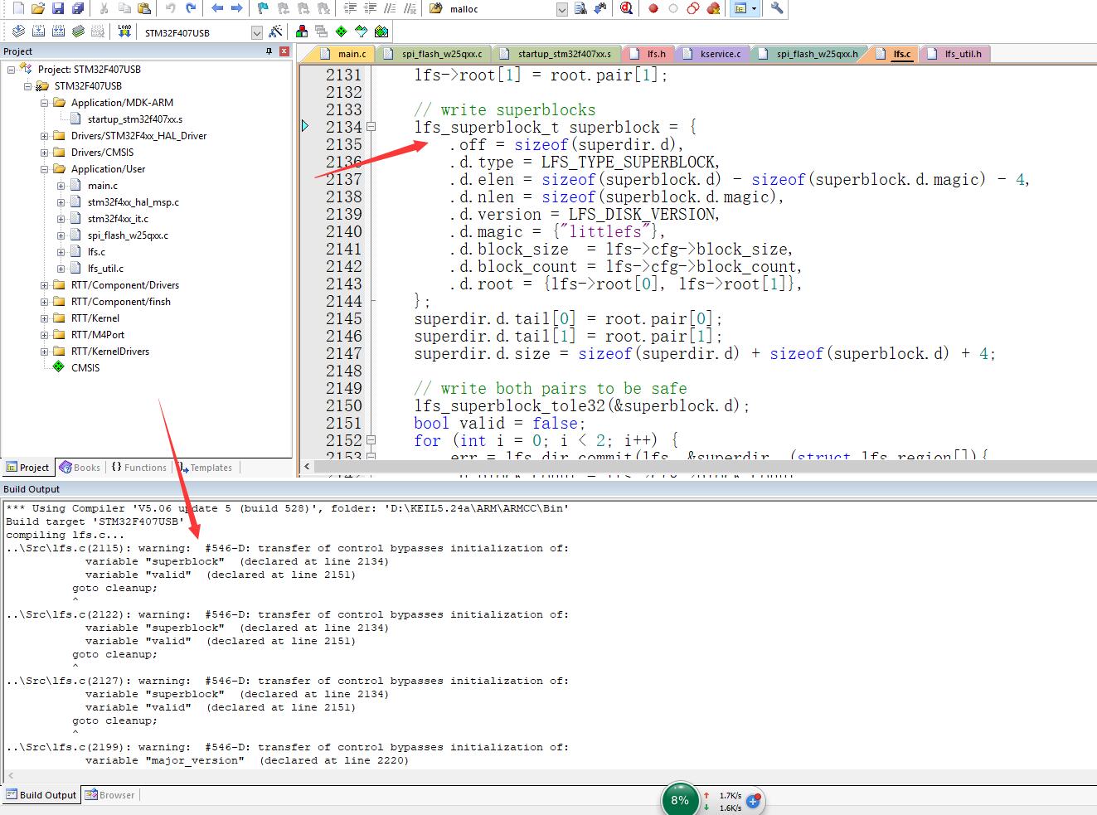Open the target selector STM32F407USB dropdown
The width and height of the screenshot is (1097, 815).
(255, 31)
